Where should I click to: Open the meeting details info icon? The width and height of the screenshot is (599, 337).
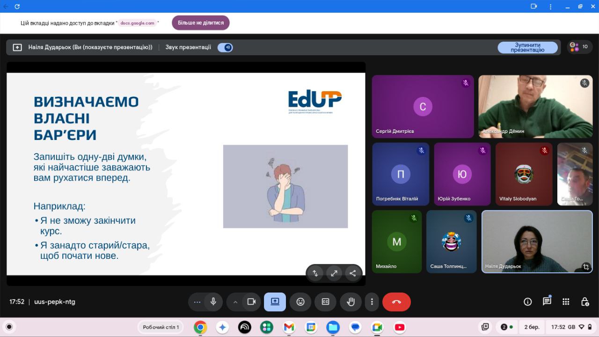527,302
